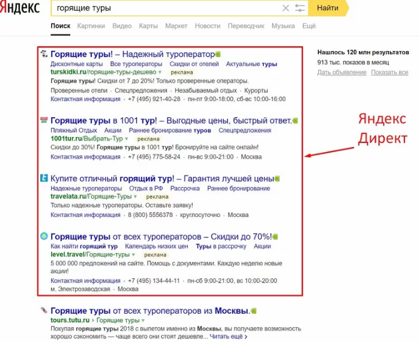Open Горящие туры от всех туроператоров – Скидки result

[x=161, y=237]
